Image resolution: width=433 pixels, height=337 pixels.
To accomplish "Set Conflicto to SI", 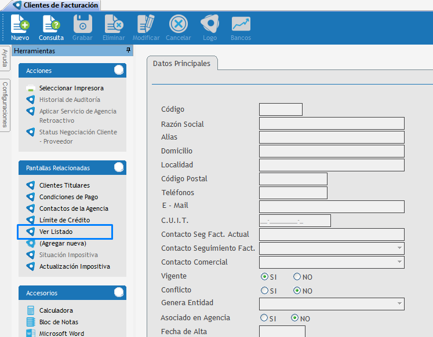I will coord(264,291).
